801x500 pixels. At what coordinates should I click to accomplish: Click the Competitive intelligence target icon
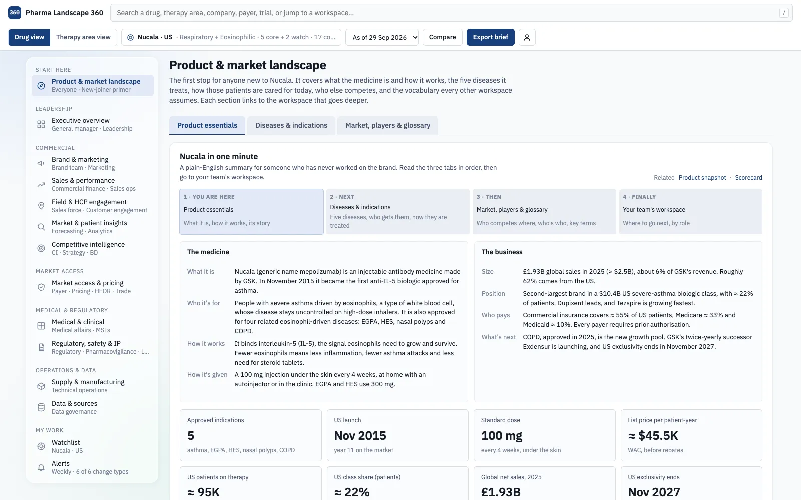point(41,248)
